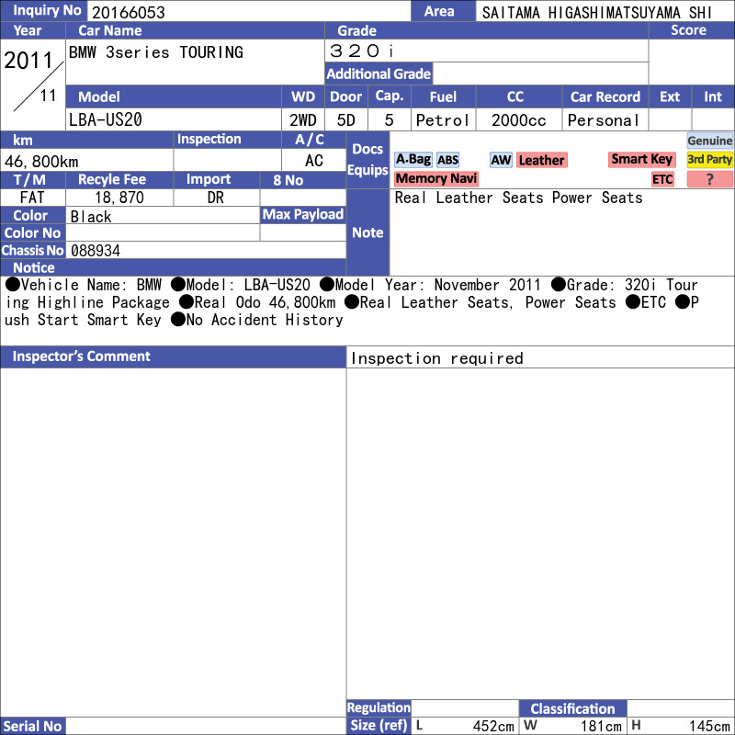The width and height of the screenshot is (735, 735).
Task: Click the ABS equipment badge
Action: point(447,160)
